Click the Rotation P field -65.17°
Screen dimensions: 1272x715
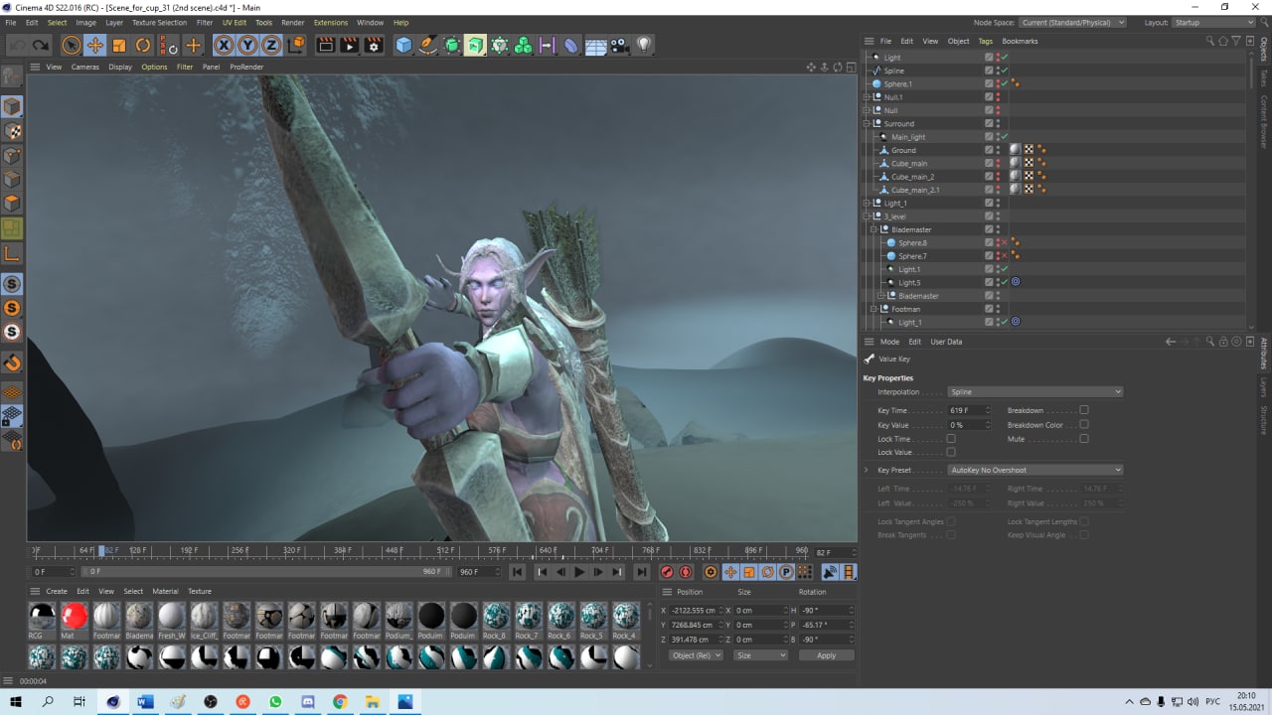pos(827,626)
